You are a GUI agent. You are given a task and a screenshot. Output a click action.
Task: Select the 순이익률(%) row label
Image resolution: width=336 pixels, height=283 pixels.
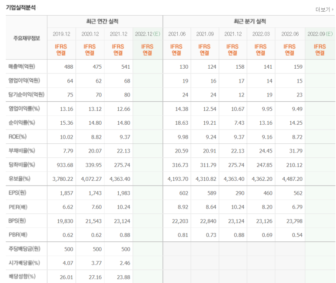point(22,123)
